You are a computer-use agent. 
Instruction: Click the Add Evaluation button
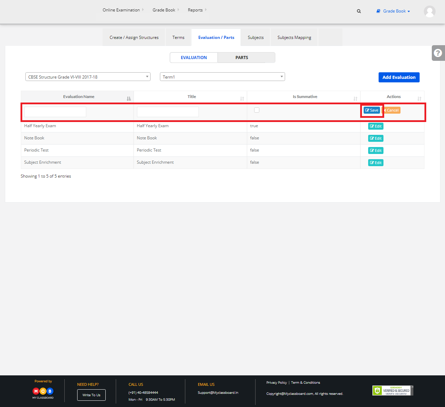coord(399,78)
